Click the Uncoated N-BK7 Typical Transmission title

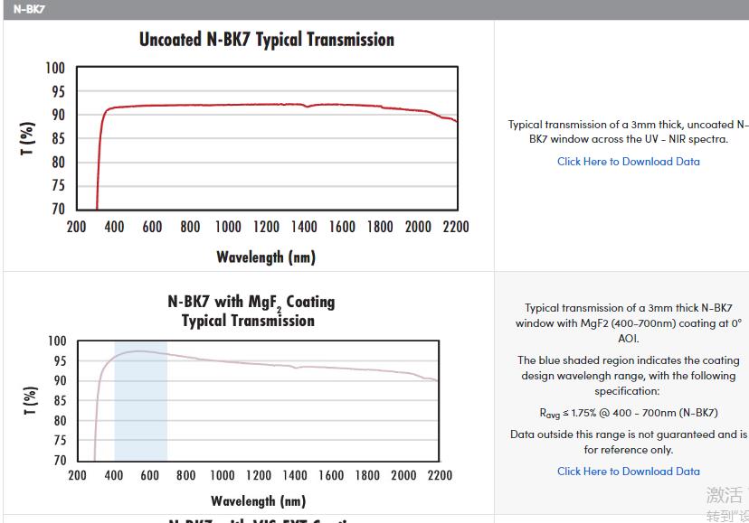pyautogui.click(x=266, y=40)
